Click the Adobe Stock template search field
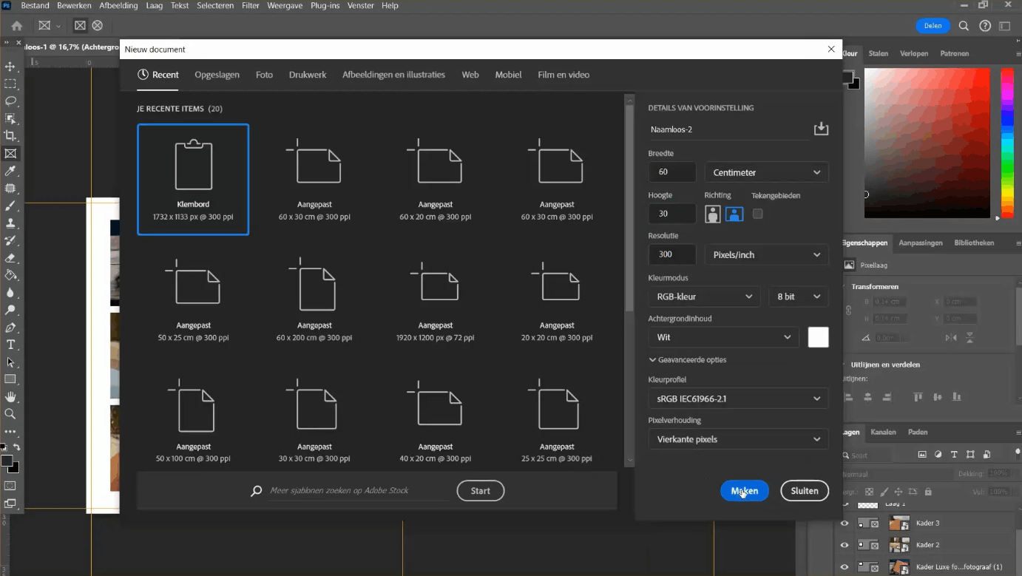Viewport: 1022px width, 576px height. 358,491
